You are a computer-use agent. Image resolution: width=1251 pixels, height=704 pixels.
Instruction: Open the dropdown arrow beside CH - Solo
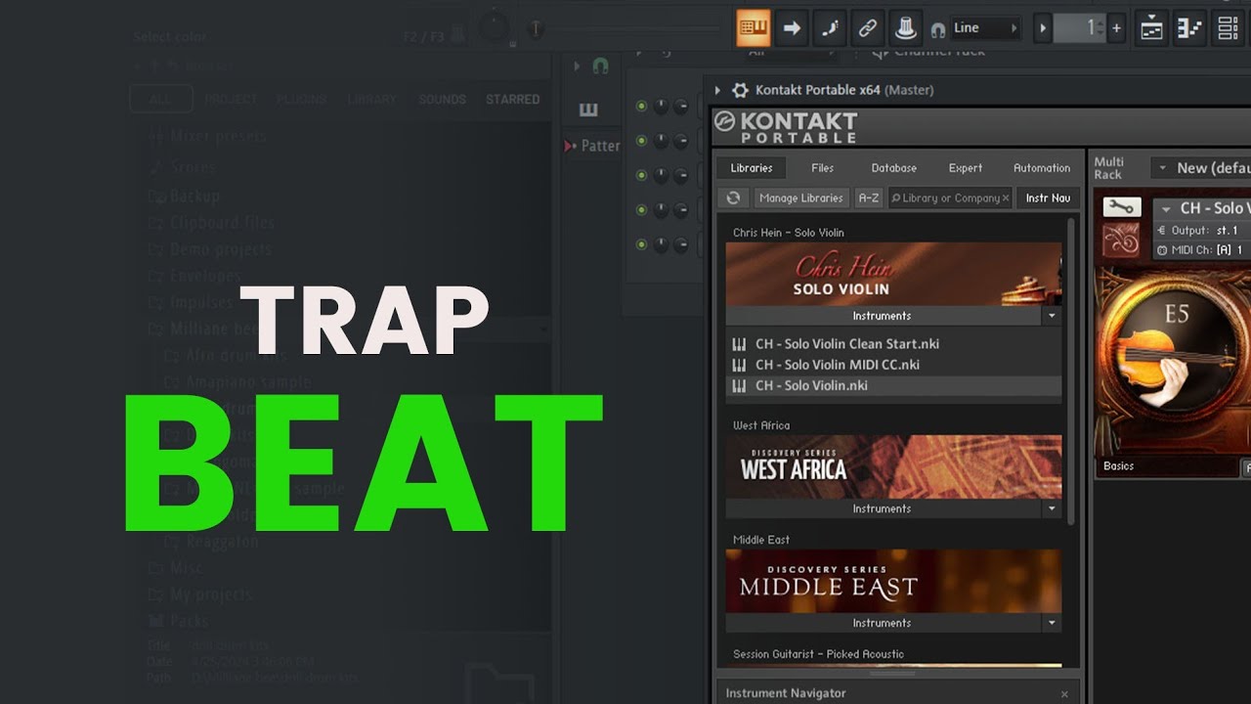1166,209
